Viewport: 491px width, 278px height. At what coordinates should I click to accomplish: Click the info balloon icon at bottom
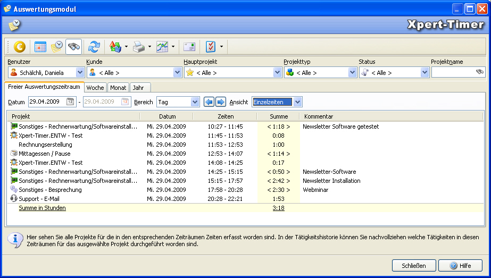tap(15, 240)
